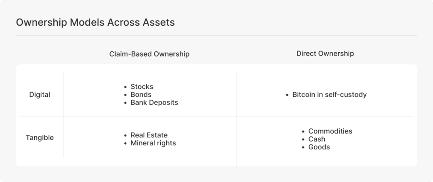Select the Direct Ownership column header
This screenshot has height=182, width=433.
325,54
